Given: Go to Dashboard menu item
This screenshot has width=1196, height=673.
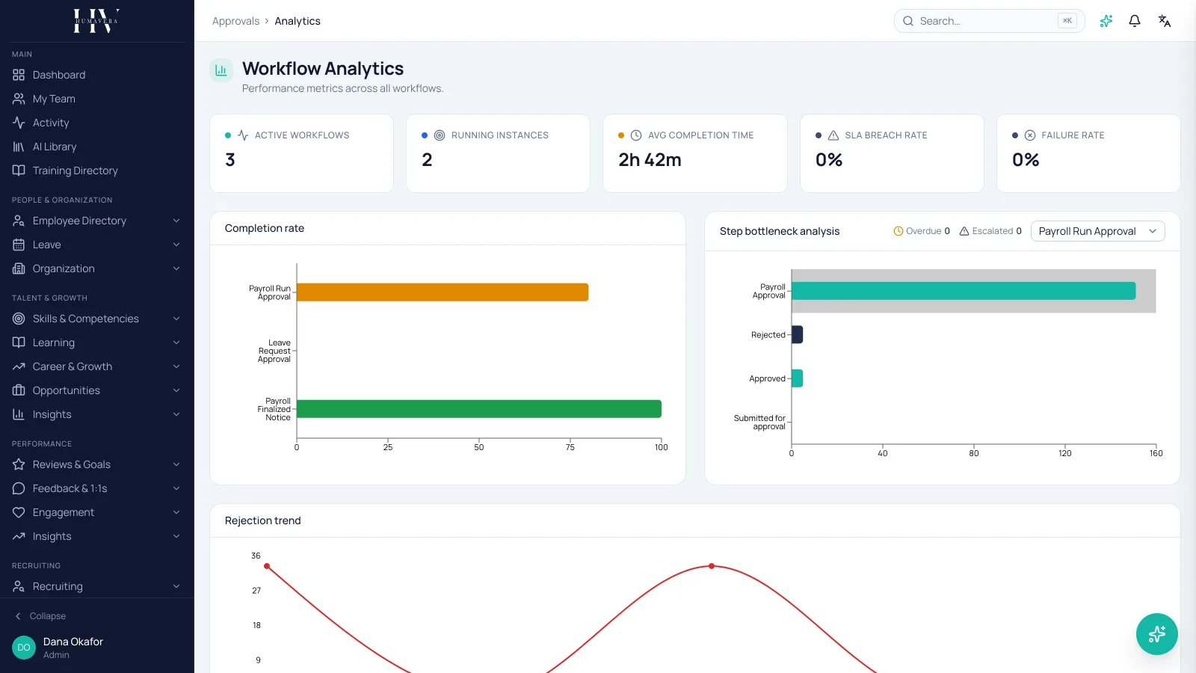Looking at the screenshot, I should tap(96, 75).
